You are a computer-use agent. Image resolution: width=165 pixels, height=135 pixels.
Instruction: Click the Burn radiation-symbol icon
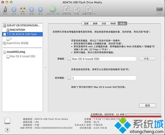click(23, 10)
